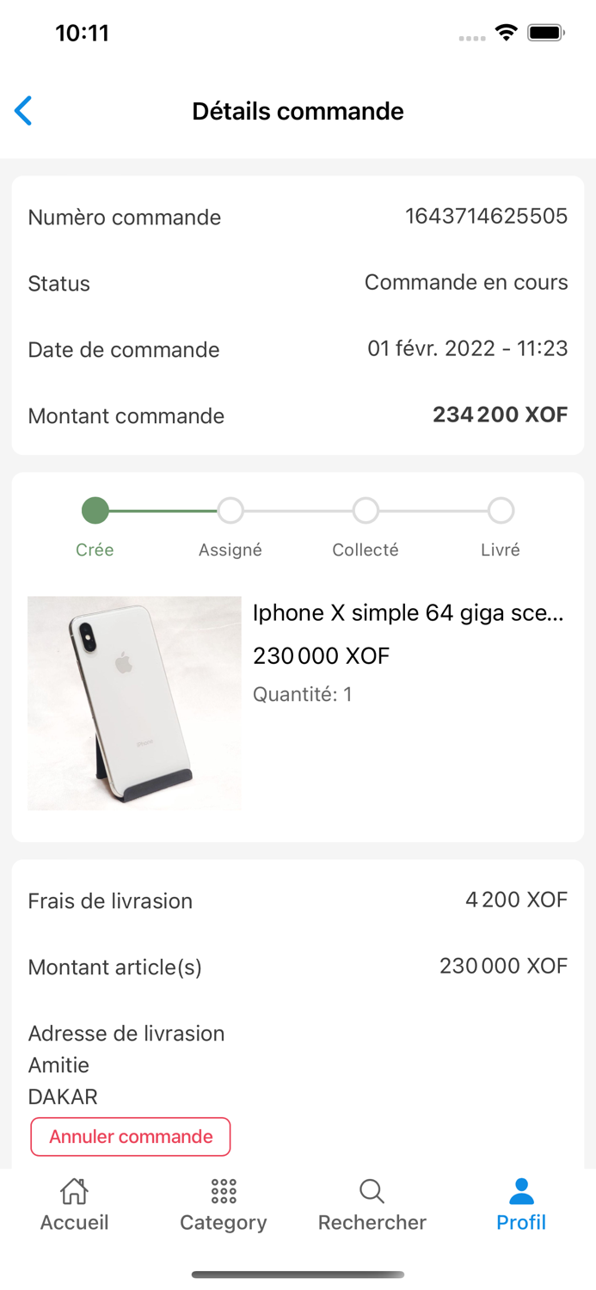Open the Commande en cours status entry
596x1290 pixels.
click(465, 283)
